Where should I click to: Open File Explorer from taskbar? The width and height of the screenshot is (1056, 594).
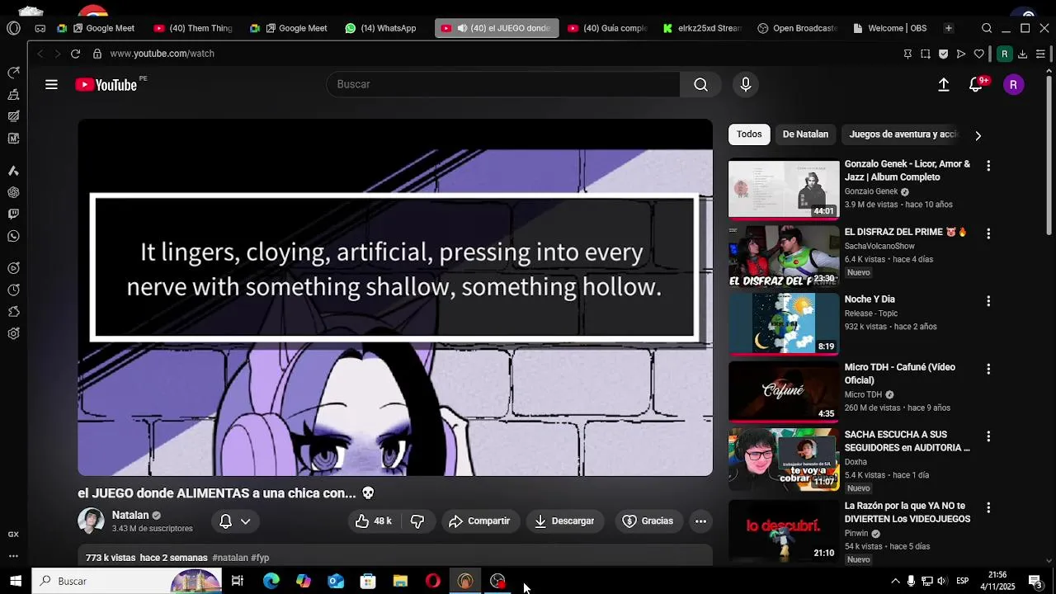click(400, 581)
